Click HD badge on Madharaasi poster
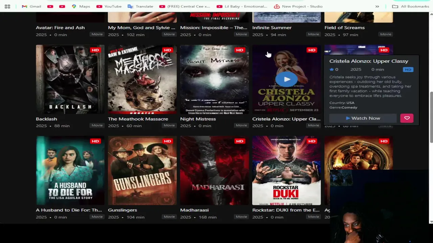433x243 pixels. pyautogui.click(x=240, y=141)
